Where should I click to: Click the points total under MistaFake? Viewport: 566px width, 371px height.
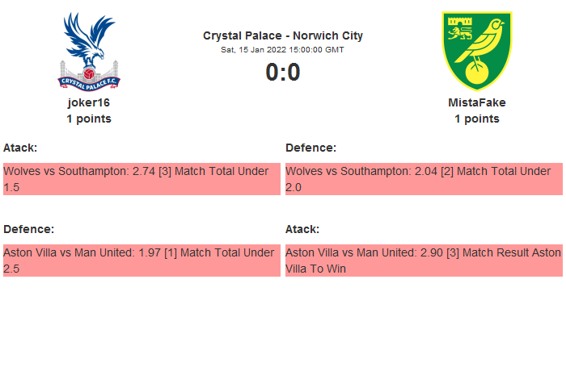477,119
